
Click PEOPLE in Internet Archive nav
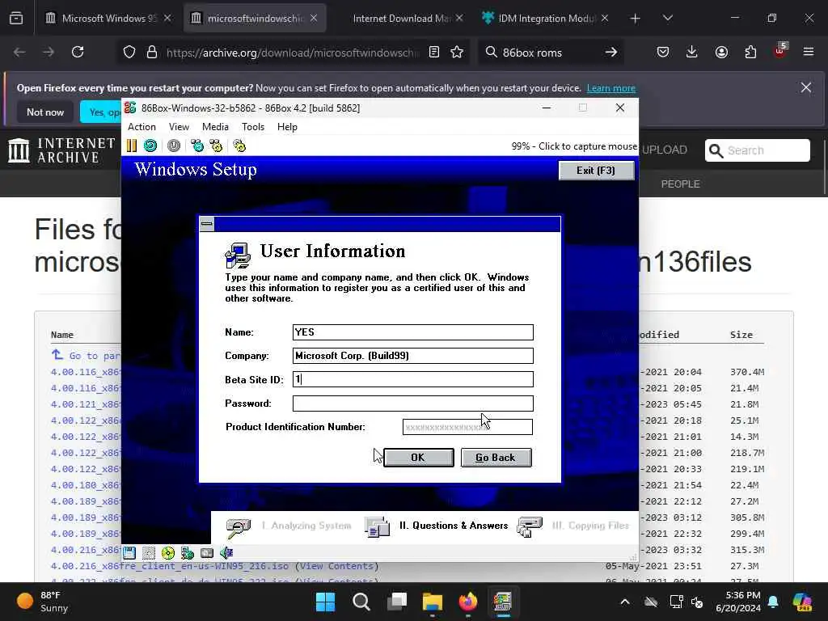pos(681,184)
